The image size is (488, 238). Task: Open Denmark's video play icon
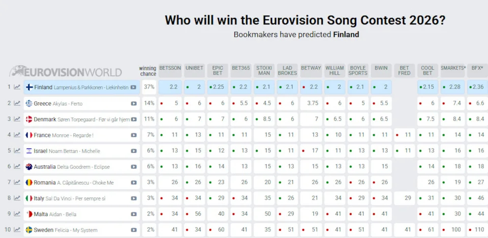134,120
